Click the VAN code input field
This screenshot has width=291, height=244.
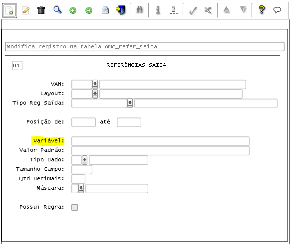[82, 85]
